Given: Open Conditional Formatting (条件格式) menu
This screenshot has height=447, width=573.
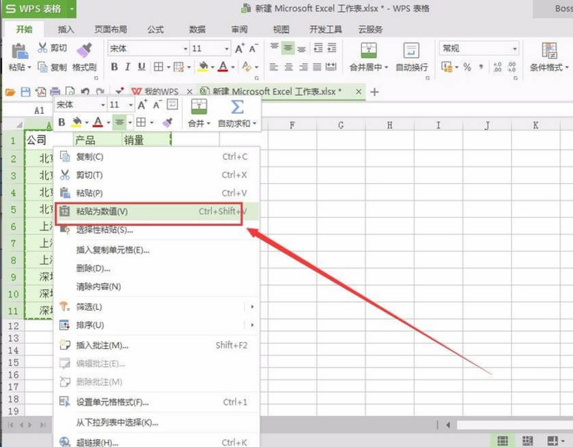Looking at the screenshot, I should [549, 57].
